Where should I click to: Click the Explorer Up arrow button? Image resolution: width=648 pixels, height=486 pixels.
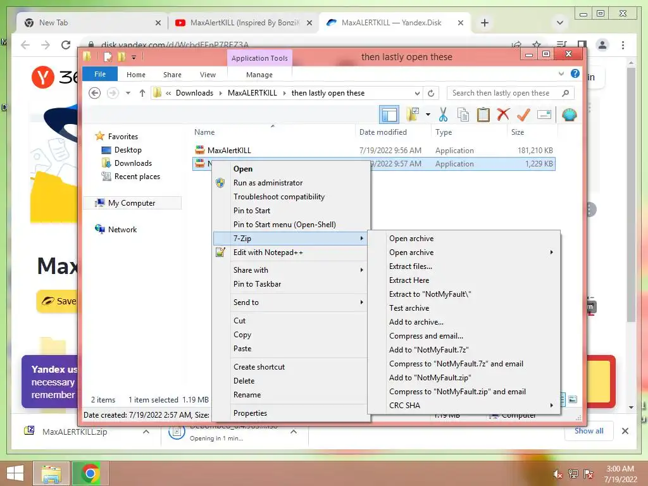coord(142,93)
